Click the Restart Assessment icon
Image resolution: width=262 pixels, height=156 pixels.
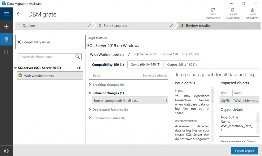click(233, 12)
